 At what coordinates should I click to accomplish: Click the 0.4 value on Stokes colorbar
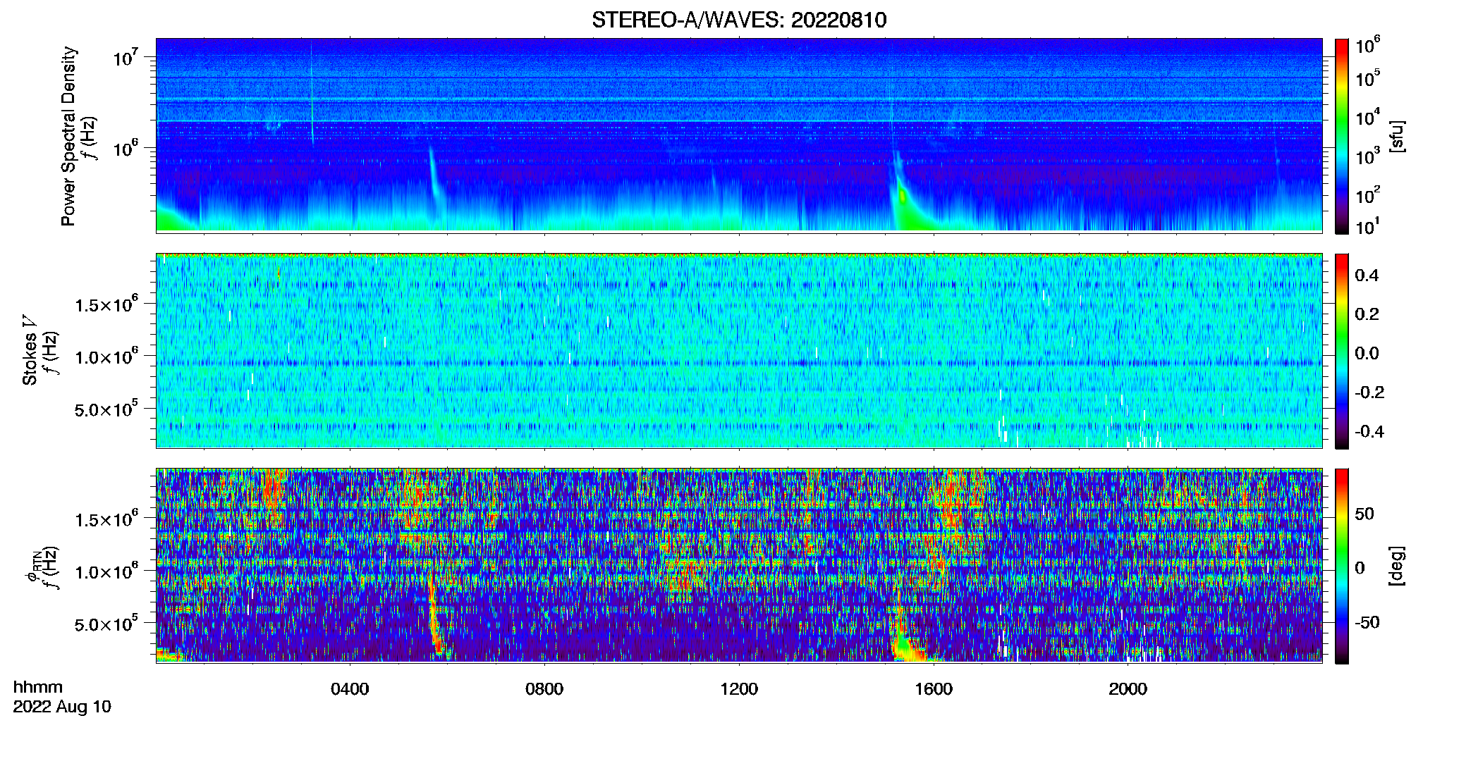click(x=1367, y=275)
